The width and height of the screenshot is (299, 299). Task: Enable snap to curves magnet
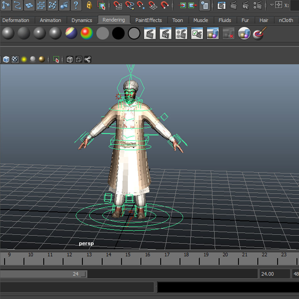click(x=129, y=5)
